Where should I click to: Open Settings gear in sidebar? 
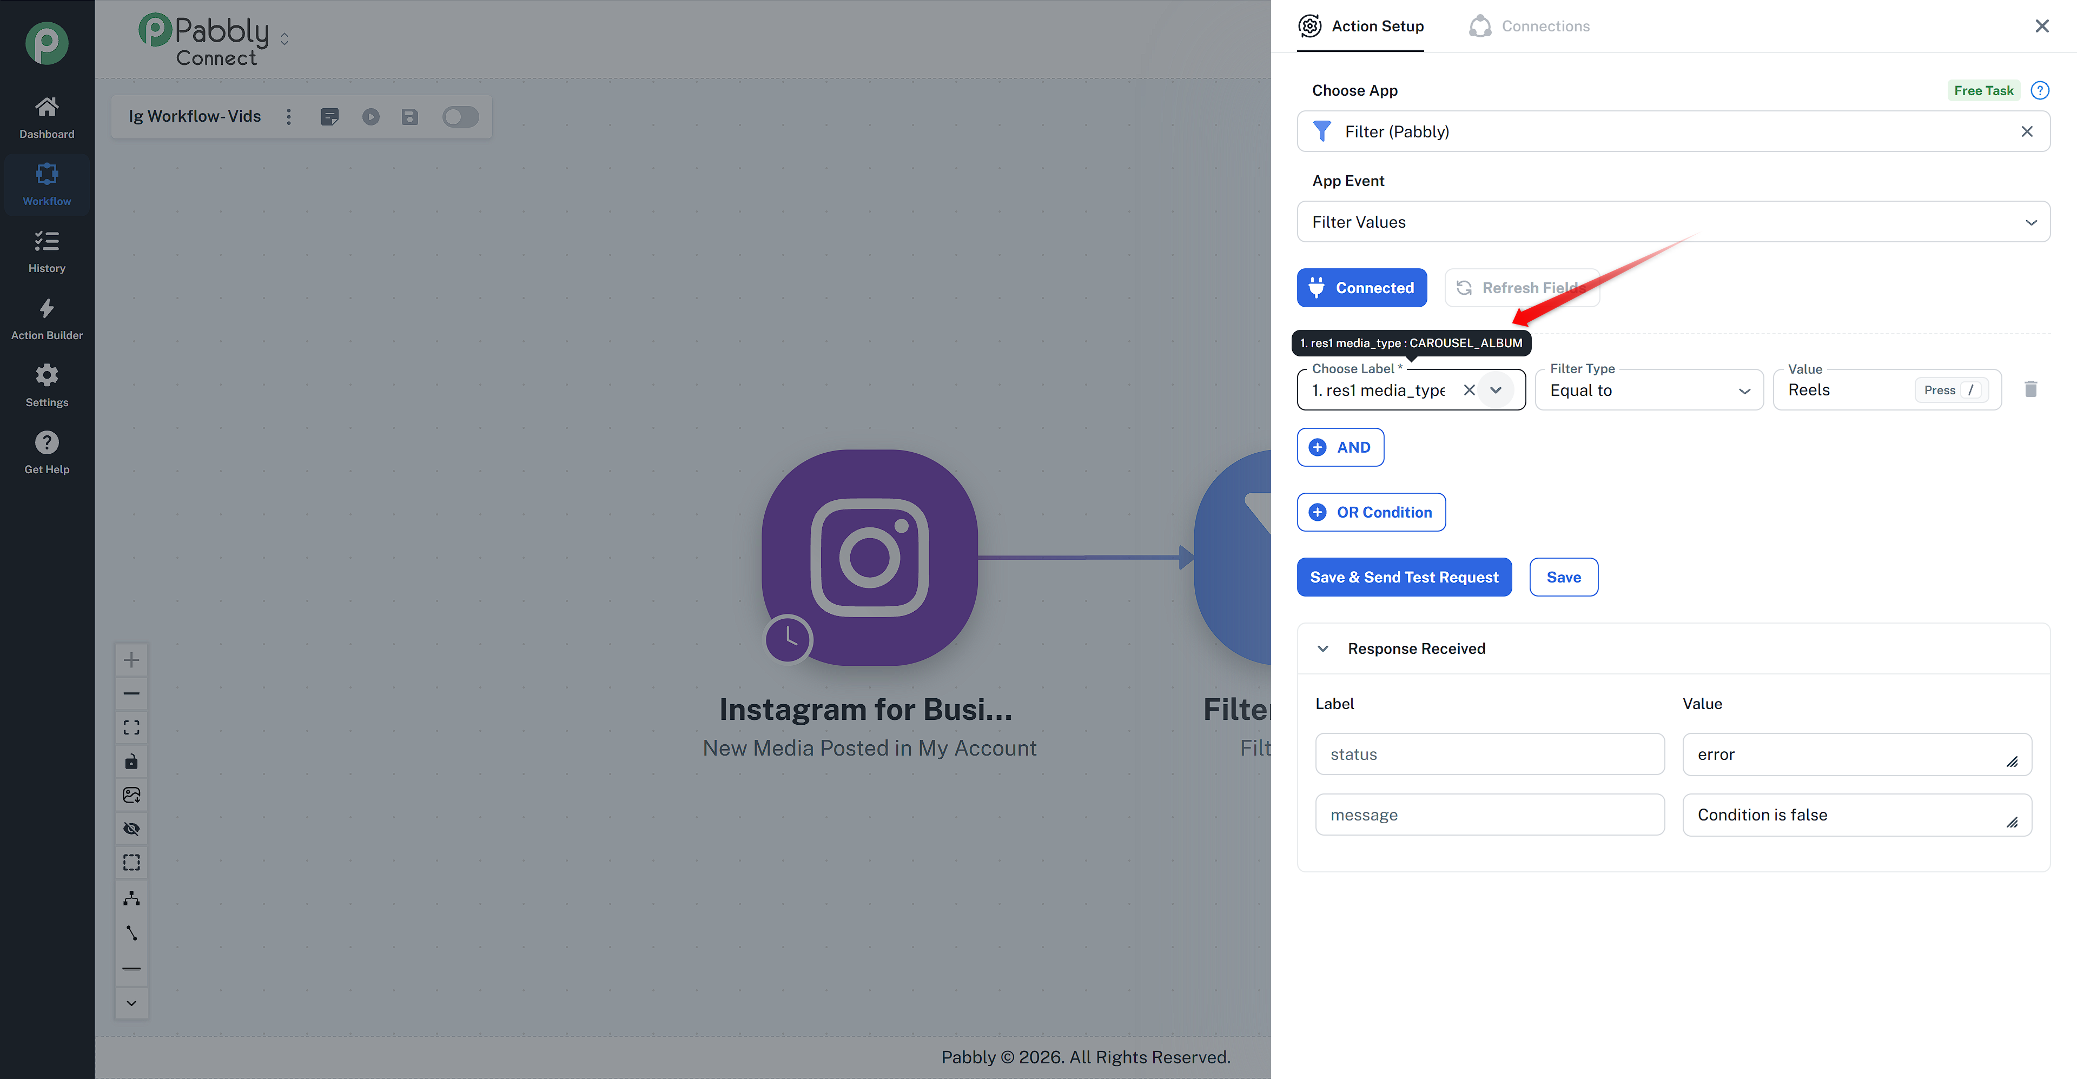pyautogui.click(x=47, y=386)
